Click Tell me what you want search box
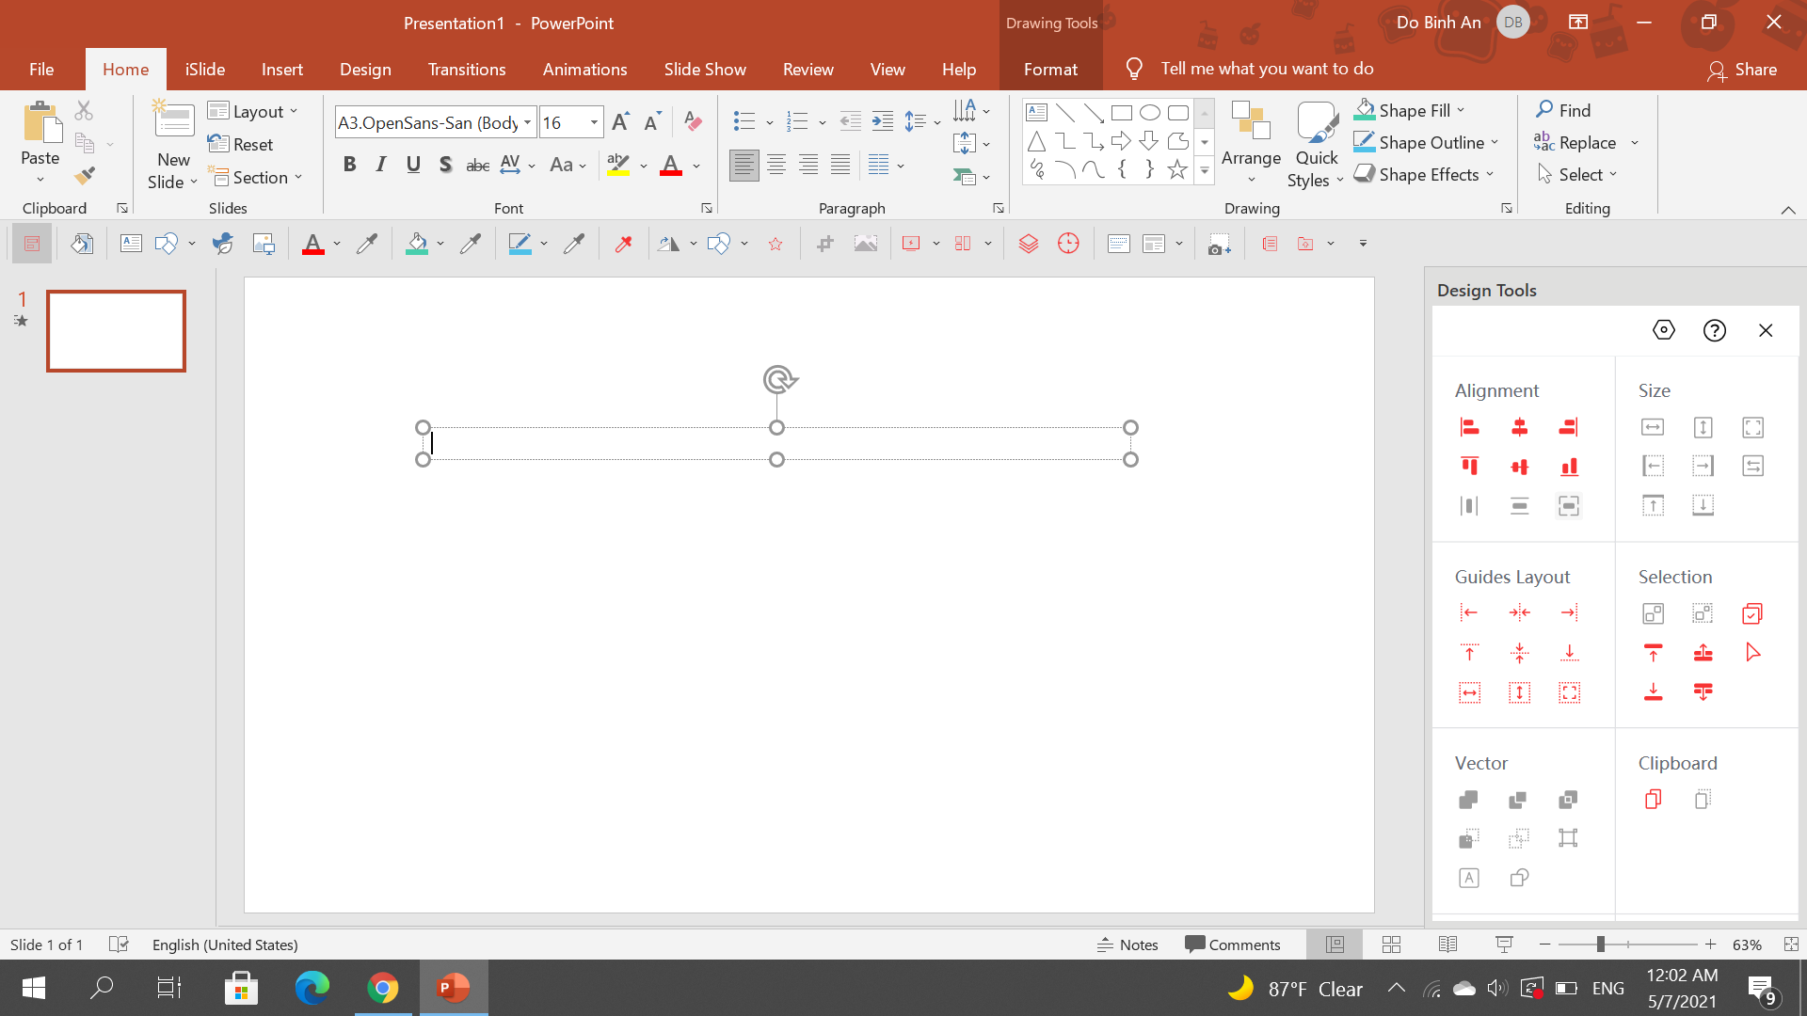Viewport: 1807px width, 1016px height. [1267, 69]
